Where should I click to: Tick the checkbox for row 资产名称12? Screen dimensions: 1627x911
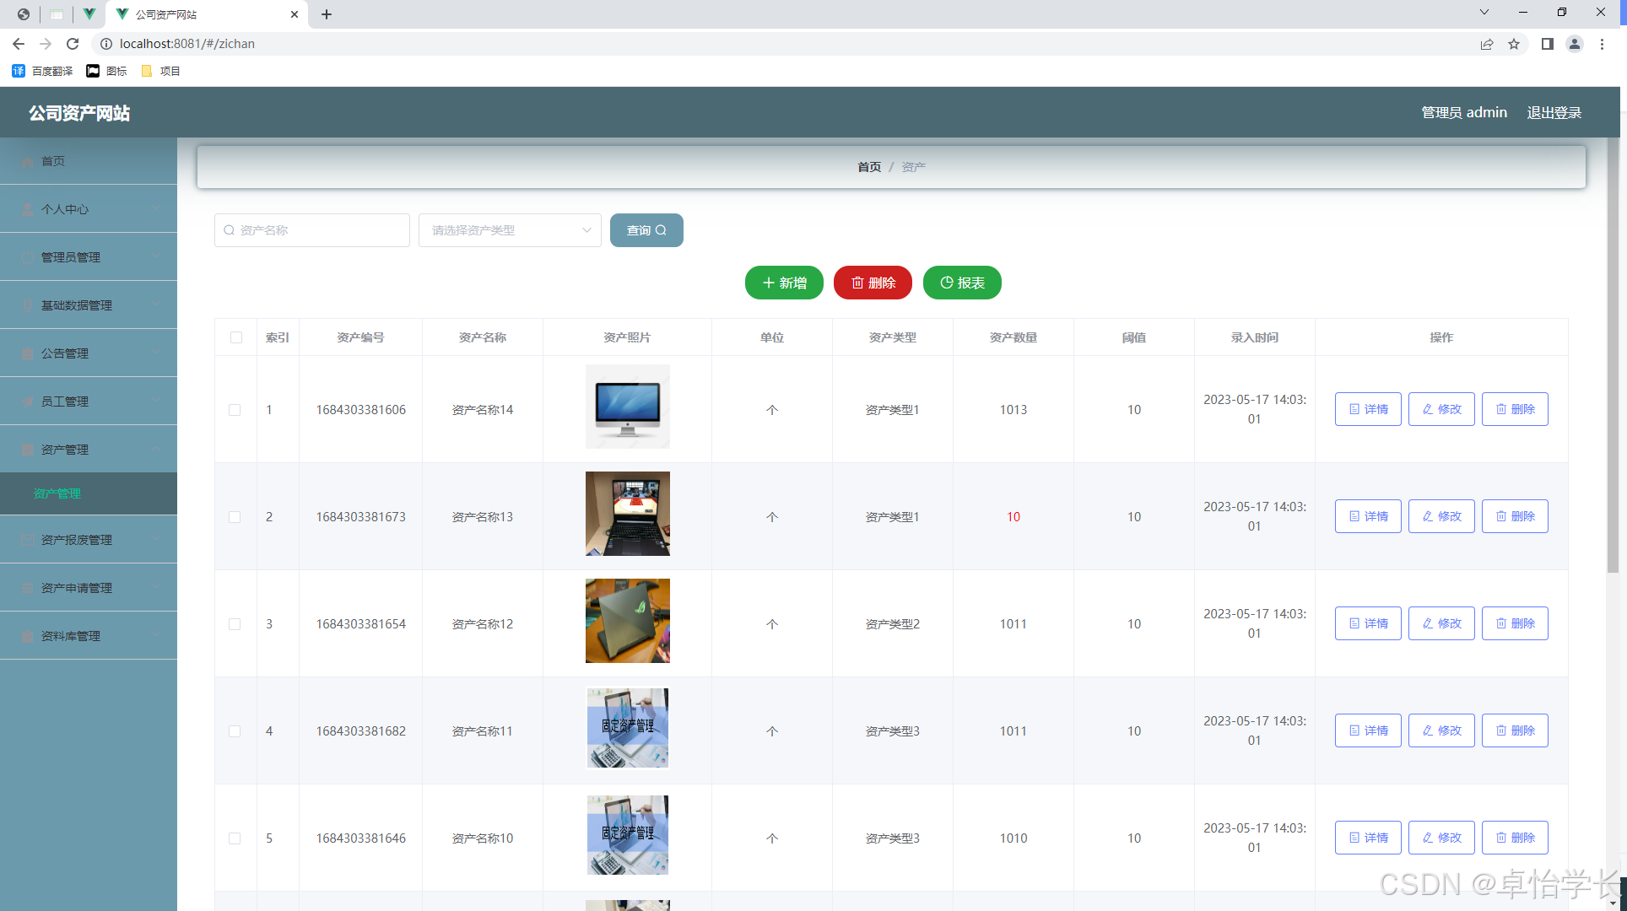235,624
